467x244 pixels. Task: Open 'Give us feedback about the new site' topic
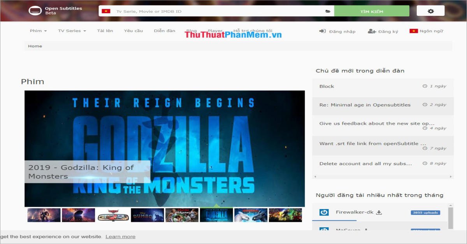[x=377, y=124]
